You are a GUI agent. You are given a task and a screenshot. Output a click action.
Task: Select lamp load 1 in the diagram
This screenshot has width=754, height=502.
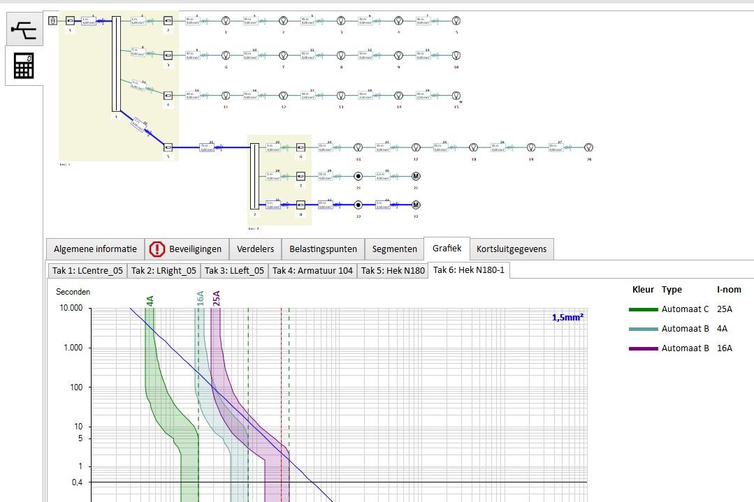pyautogui.click(x=226, y=21)
